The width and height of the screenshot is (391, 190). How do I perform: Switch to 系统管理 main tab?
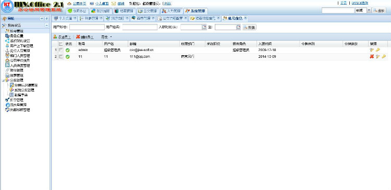195,11
